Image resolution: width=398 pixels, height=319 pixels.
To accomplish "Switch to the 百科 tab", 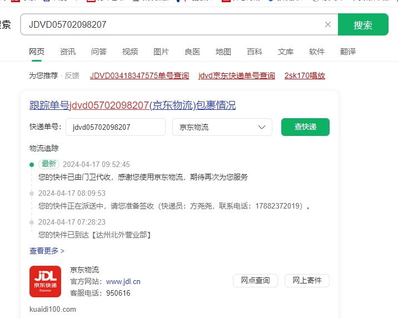I will coord(255,52).
